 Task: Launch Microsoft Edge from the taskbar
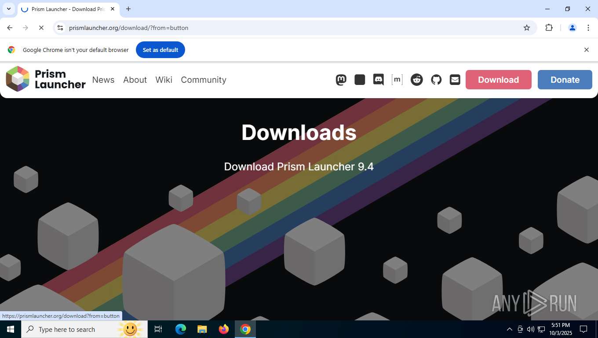(181, 329)
